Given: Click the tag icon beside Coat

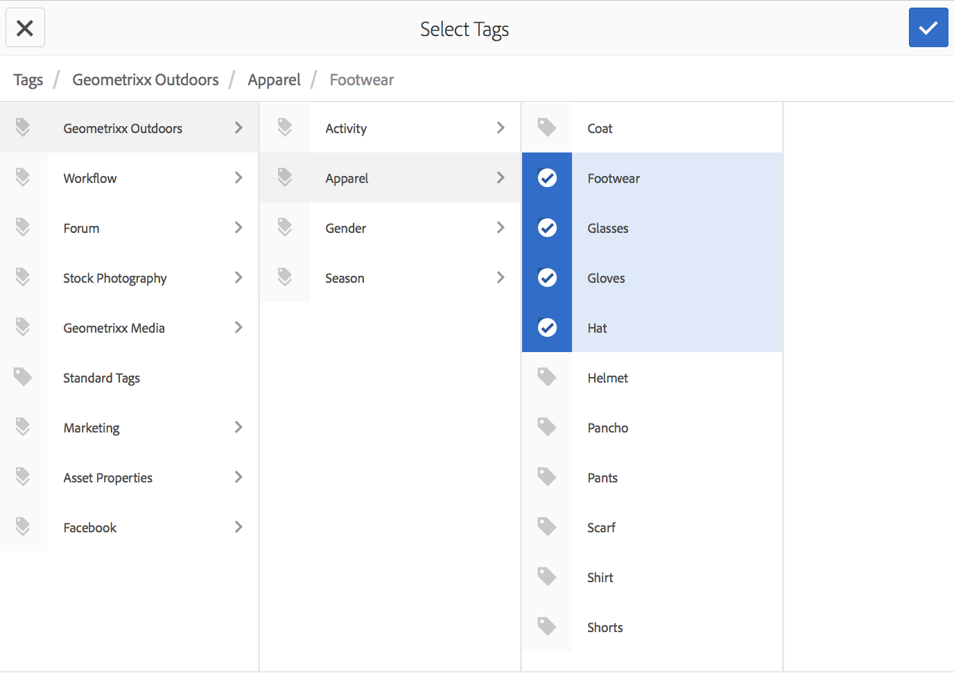Looking at the screenshot, I should [547, 128].
